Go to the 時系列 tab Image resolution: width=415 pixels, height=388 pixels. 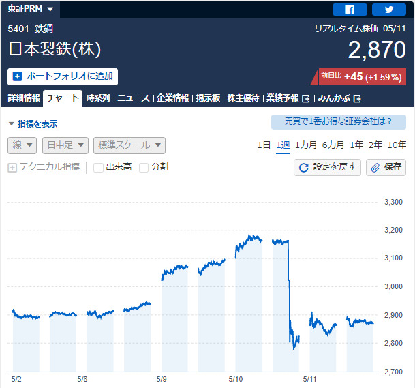point(98,98)
